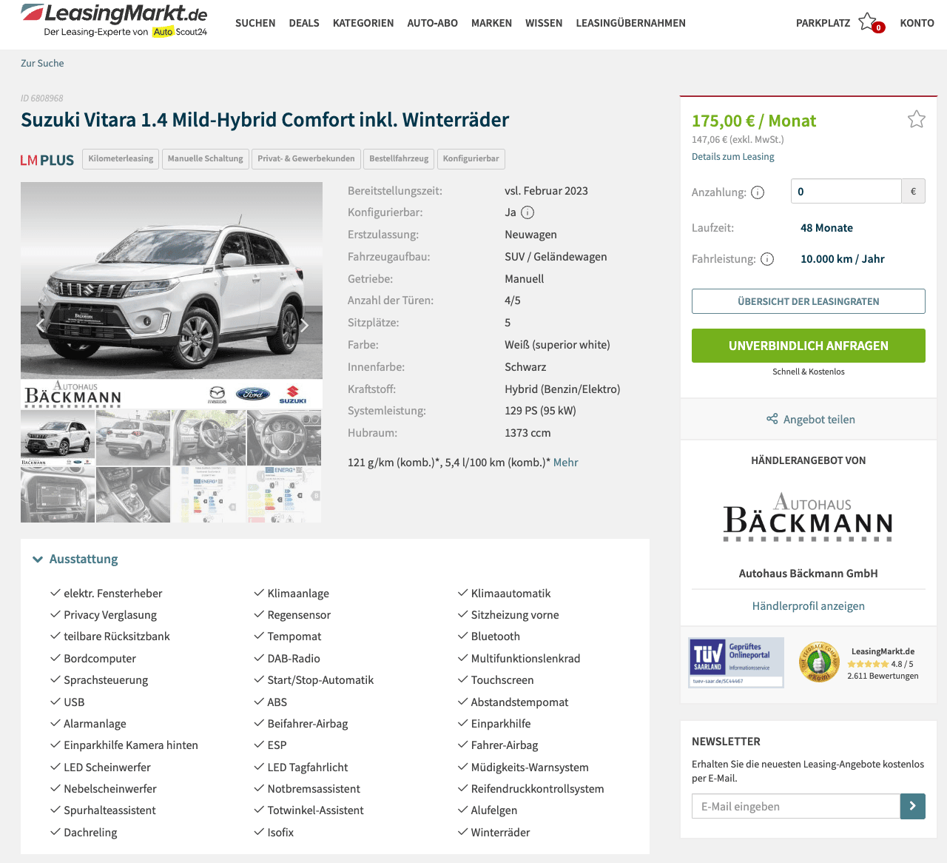Click the LM PLUS badge
The image size is (947, 863).
(x=47, y=160)
